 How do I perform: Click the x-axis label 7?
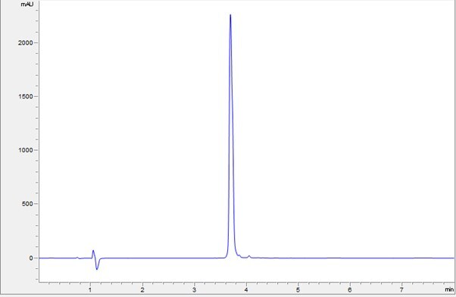(401, 289)
